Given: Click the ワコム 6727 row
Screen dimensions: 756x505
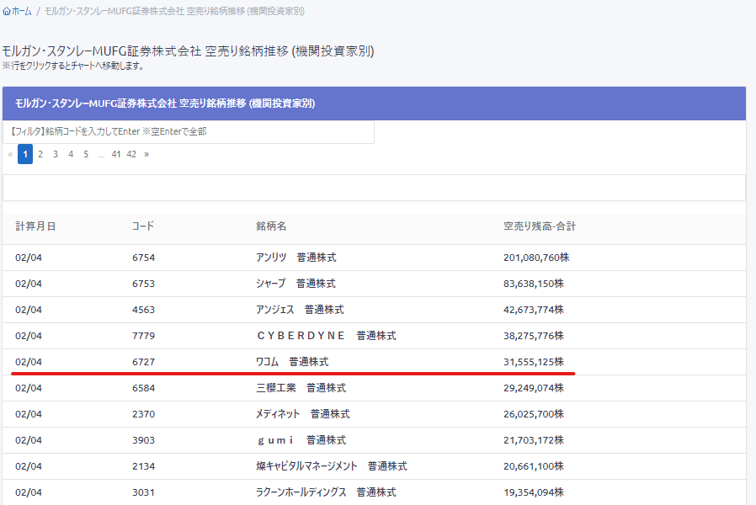Looking at the screenshot, I should point(291,362).
